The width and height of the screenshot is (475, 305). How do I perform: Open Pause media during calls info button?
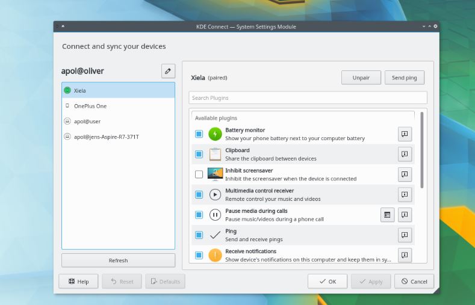click(x=405, y=215)
